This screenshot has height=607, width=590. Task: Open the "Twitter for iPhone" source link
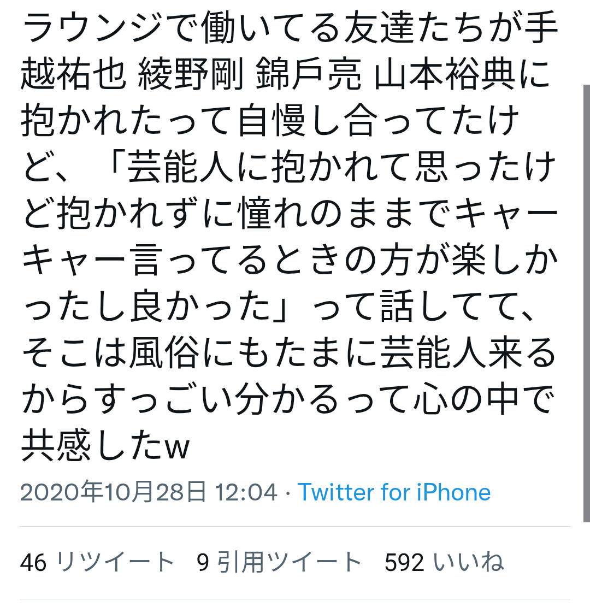tap(394, 492)
